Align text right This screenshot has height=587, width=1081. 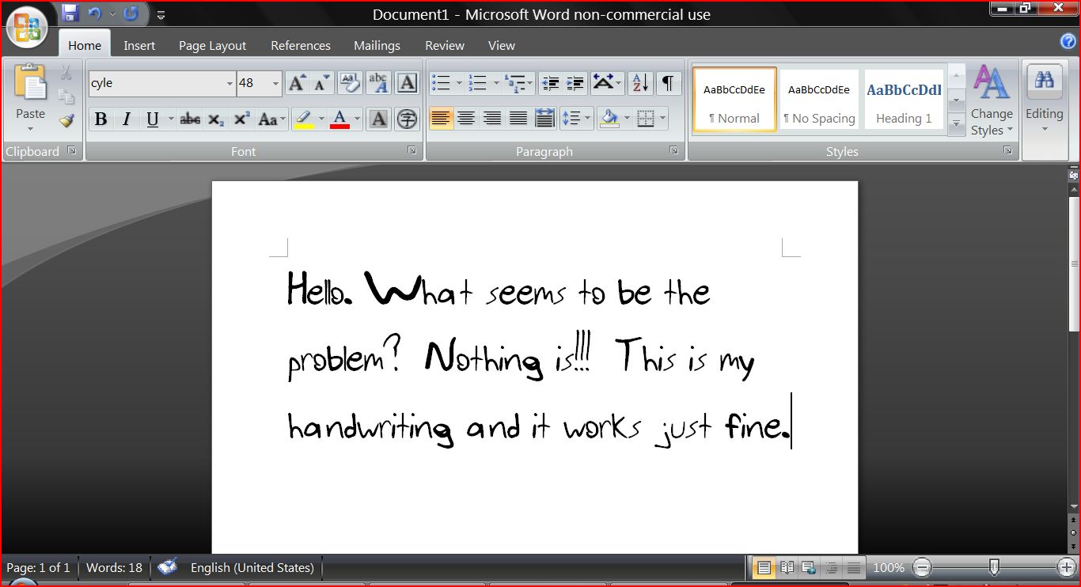pyautogui.click(x=492, y=119)
